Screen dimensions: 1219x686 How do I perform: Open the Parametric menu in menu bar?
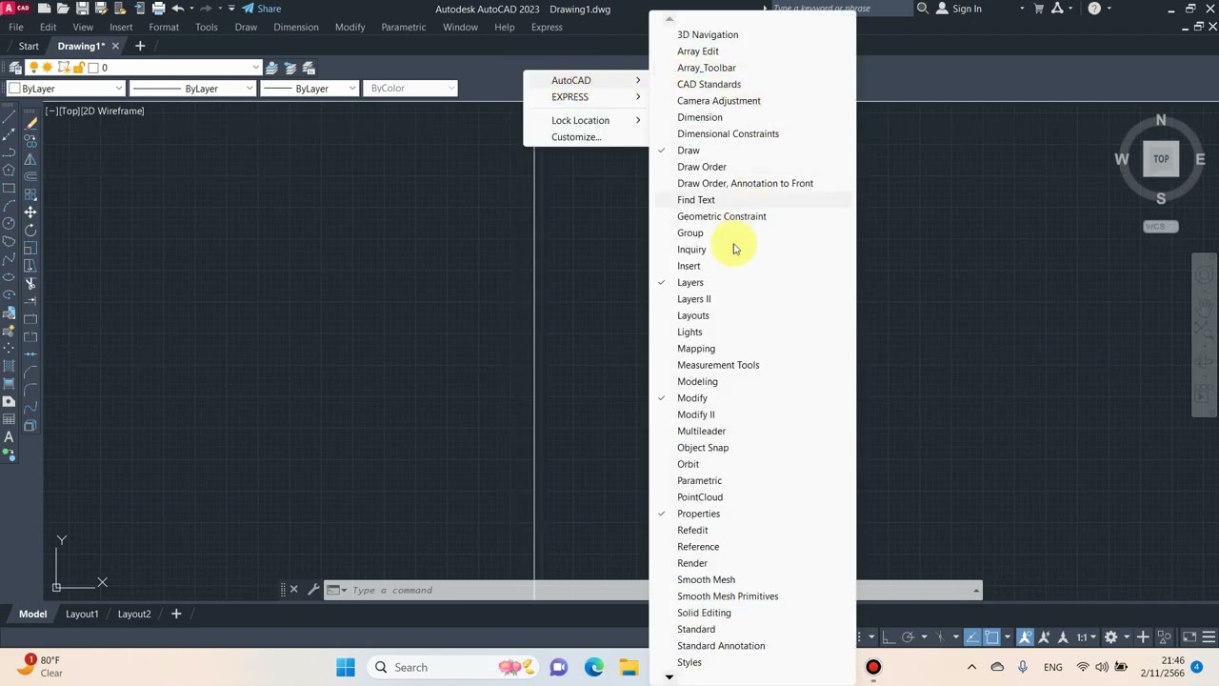coord(403,27)
